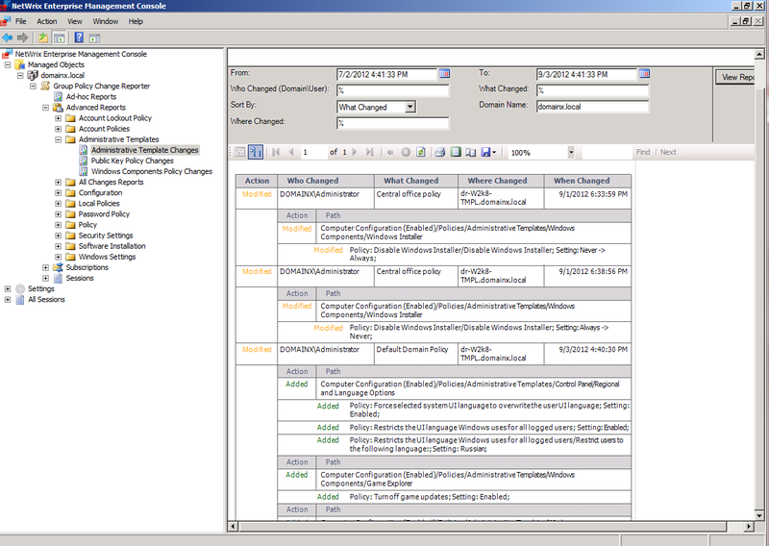Click the Domain Name input field

592,107
